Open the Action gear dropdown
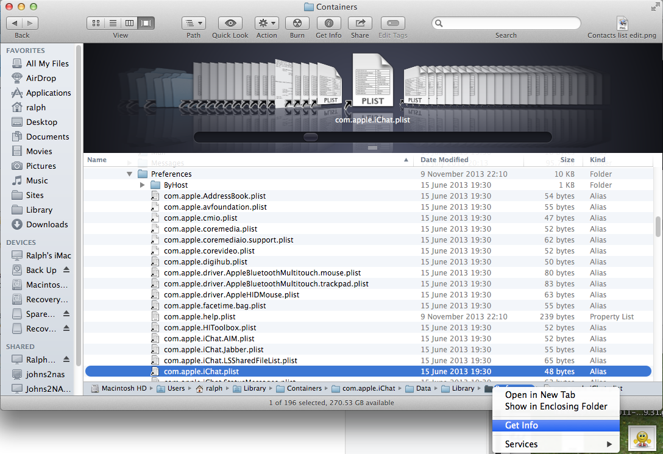 pos(266,23)
